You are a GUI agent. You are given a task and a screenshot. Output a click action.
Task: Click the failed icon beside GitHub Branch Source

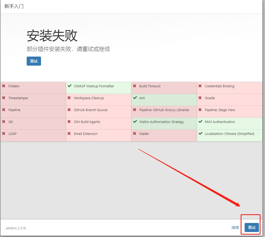pos(69,110)
